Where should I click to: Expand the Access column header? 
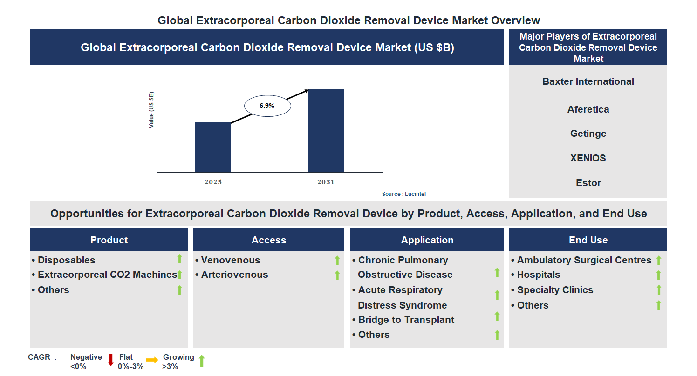269,240
